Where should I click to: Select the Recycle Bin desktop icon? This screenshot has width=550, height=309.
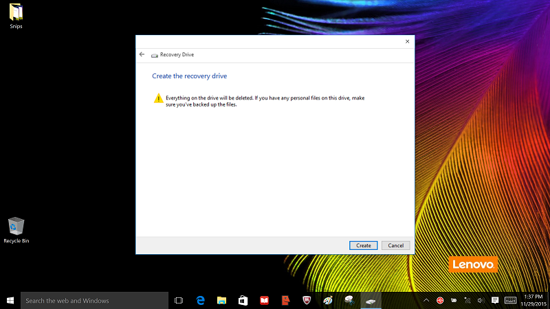point(16,230)
